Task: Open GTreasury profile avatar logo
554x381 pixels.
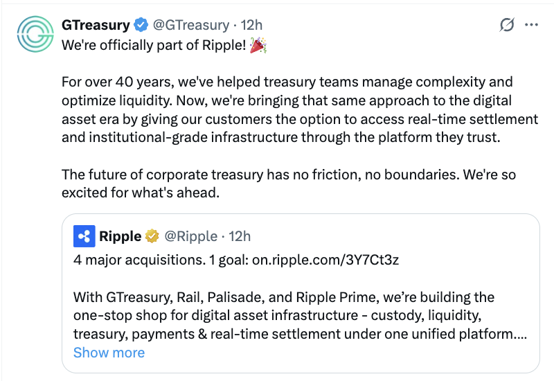Action: tap(35, 34)
